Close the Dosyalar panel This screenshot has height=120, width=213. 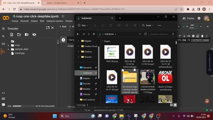point(53,28)
